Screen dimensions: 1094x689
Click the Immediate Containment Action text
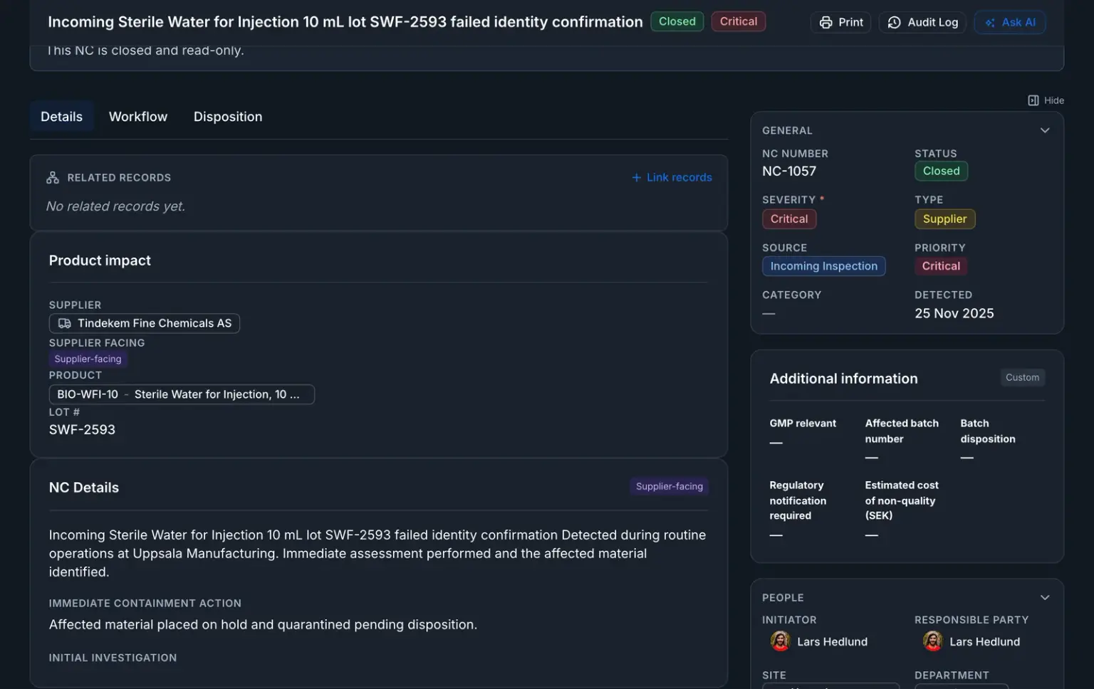(263, 625)
